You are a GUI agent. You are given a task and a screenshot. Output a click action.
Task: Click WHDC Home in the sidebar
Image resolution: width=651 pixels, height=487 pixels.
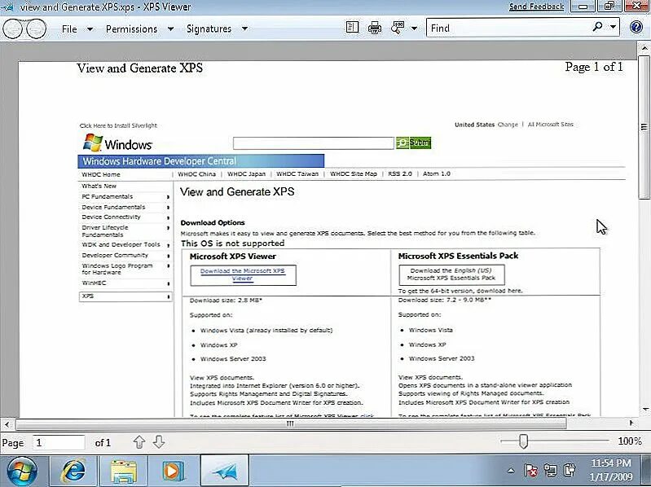point(101,174)
